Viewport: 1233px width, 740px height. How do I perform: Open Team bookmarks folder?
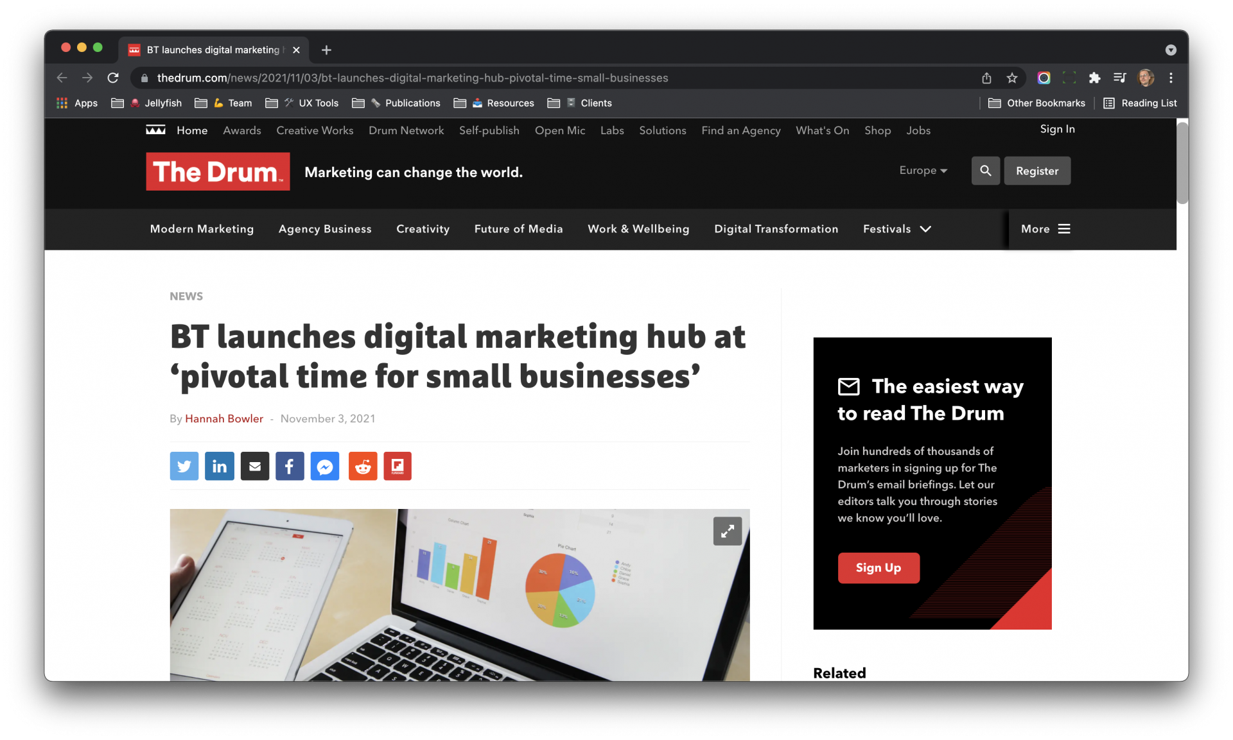tap(223, 103)
